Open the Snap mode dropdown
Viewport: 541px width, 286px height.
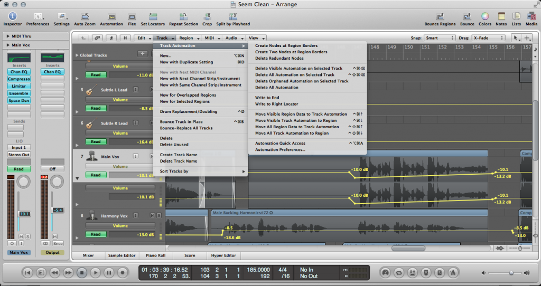[x=440, y=38]
